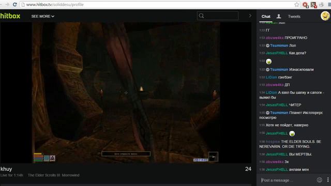Click the search magnifier icon

point(201,16)
